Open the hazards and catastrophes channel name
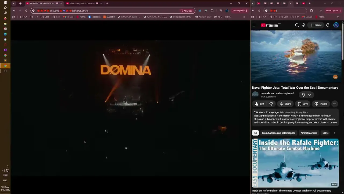 point(276,93)
